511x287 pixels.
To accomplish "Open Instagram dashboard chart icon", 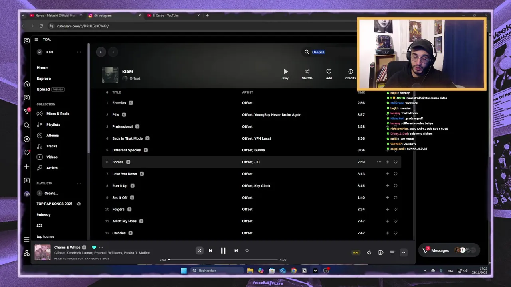I will pos(27,181).
